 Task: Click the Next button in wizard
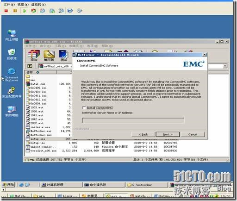pyautogui.click(x=168, y=134)
